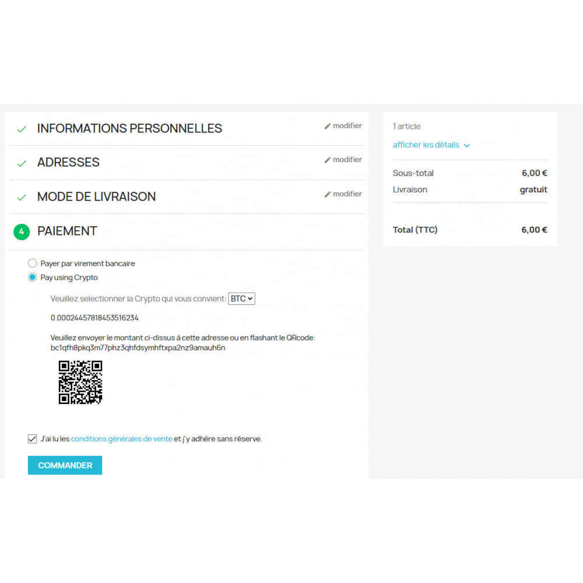Open the Adresses checkout step heading
The image size is (583, 583).
tap(68, 163)
